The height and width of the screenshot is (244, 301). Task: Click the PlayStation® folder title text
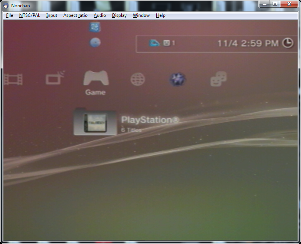150,120
